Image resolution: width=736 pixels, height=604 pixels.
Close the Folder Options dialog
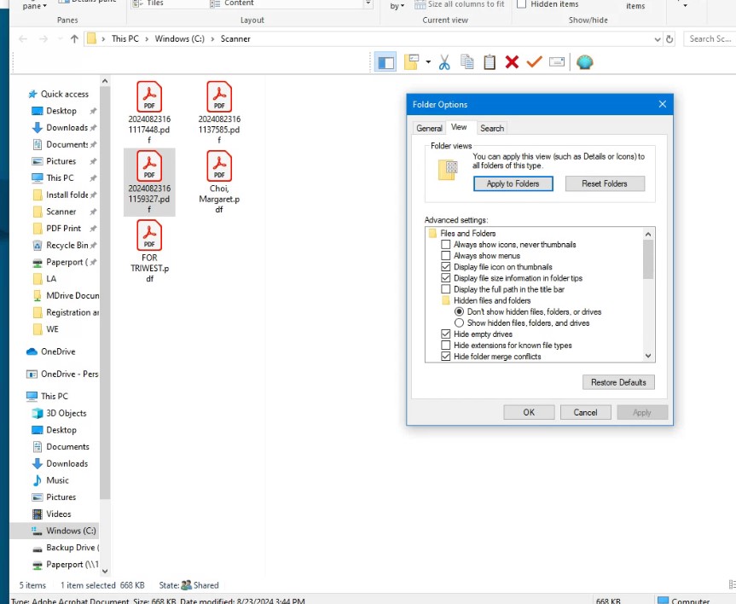[x=663, y=104]
